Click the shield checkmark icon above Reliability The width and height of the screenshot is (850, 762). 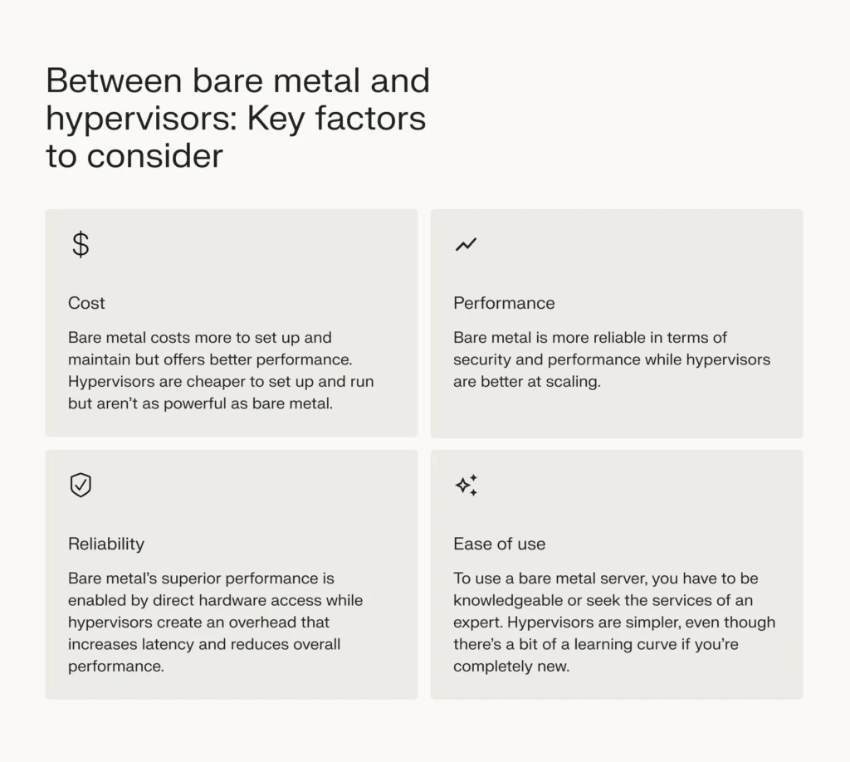[x=81, y=486]
